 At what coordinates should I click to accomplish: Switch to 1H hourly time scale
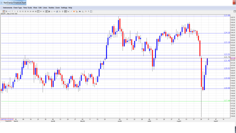pyautogui.click(x=28, y=11)
